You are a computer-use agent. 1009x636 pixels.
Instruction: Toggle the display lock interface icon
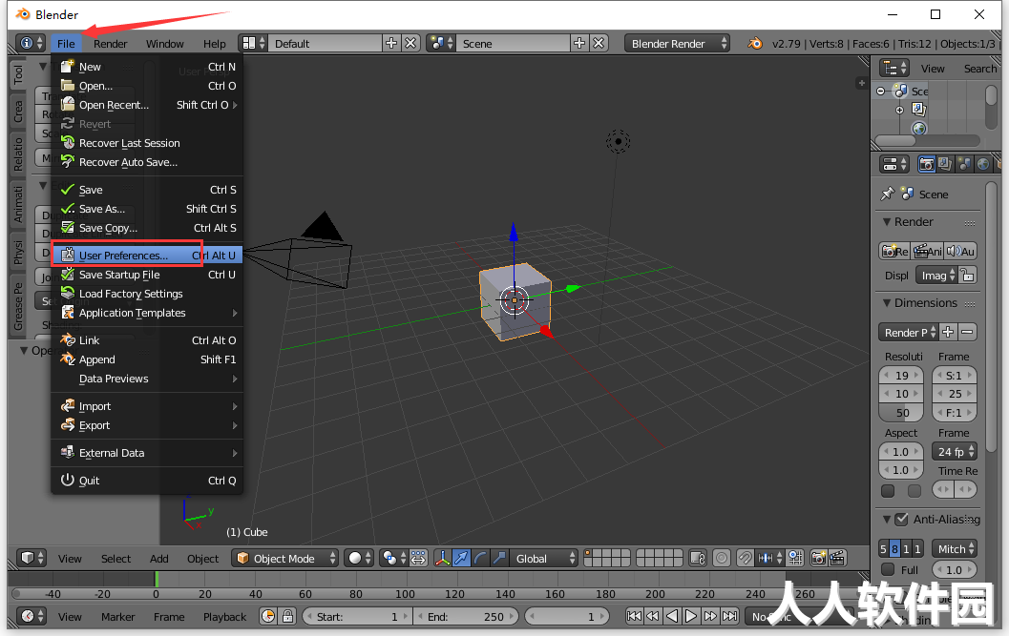tap(967, 276)
